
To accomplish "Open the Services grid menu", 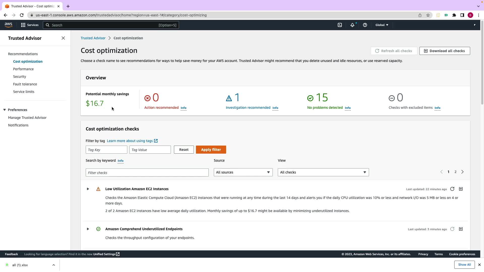I will 30,25.
